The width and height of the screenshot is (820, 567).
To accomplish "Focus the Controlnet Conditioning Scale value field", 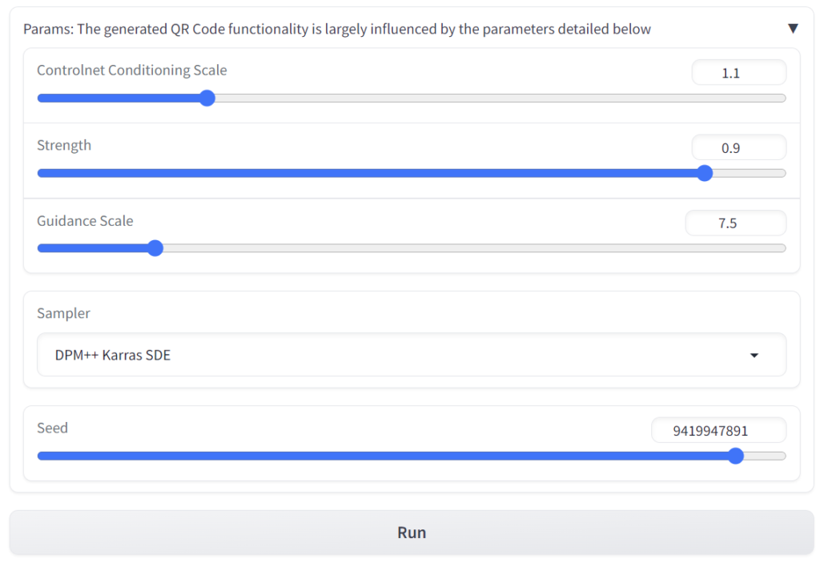I will [738, 73].
